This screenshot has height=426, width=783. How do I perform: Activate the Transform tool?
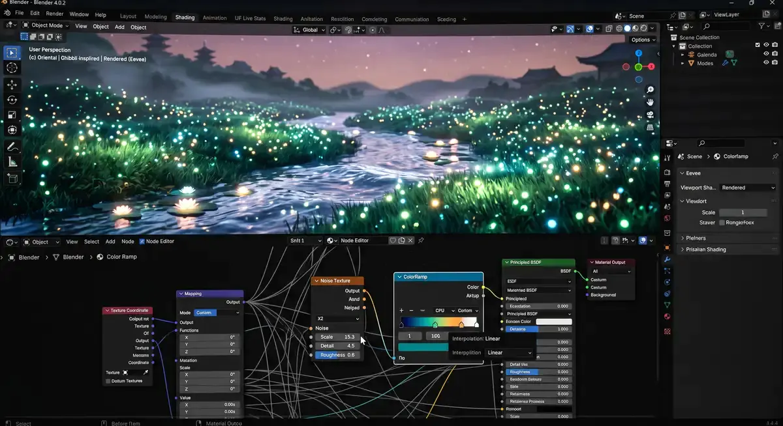pyautogui.click(x=12, y=130)
